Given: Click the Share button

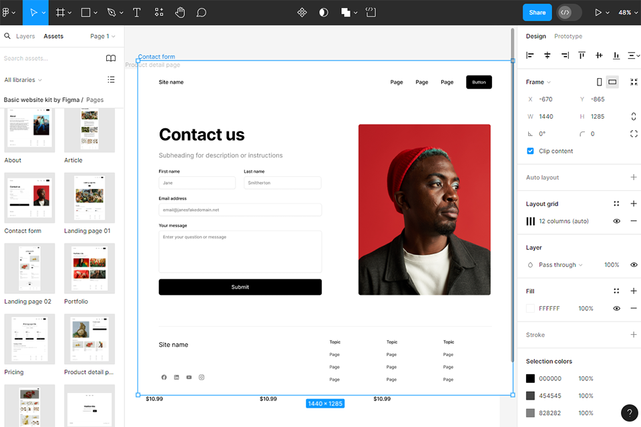Looking at the screenshot, I should point(537,13).
